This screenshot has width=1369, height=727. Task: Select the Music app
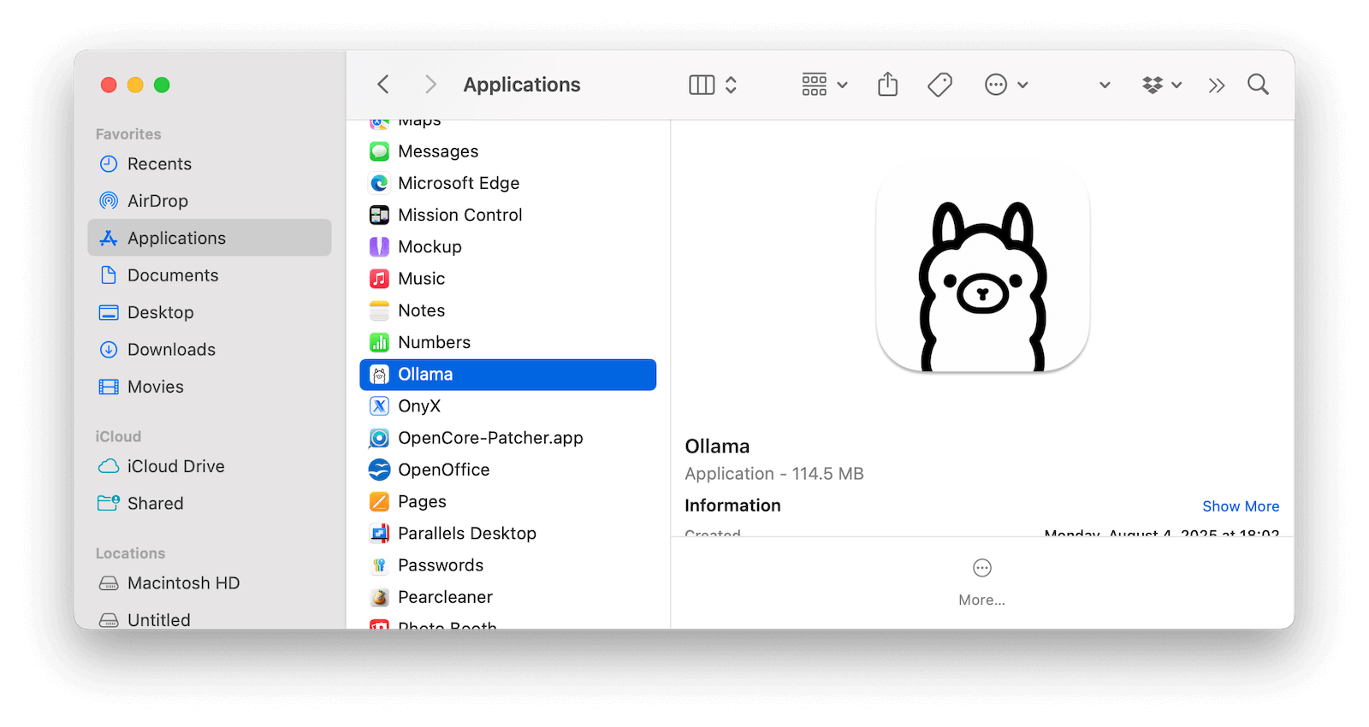[508, 279]
